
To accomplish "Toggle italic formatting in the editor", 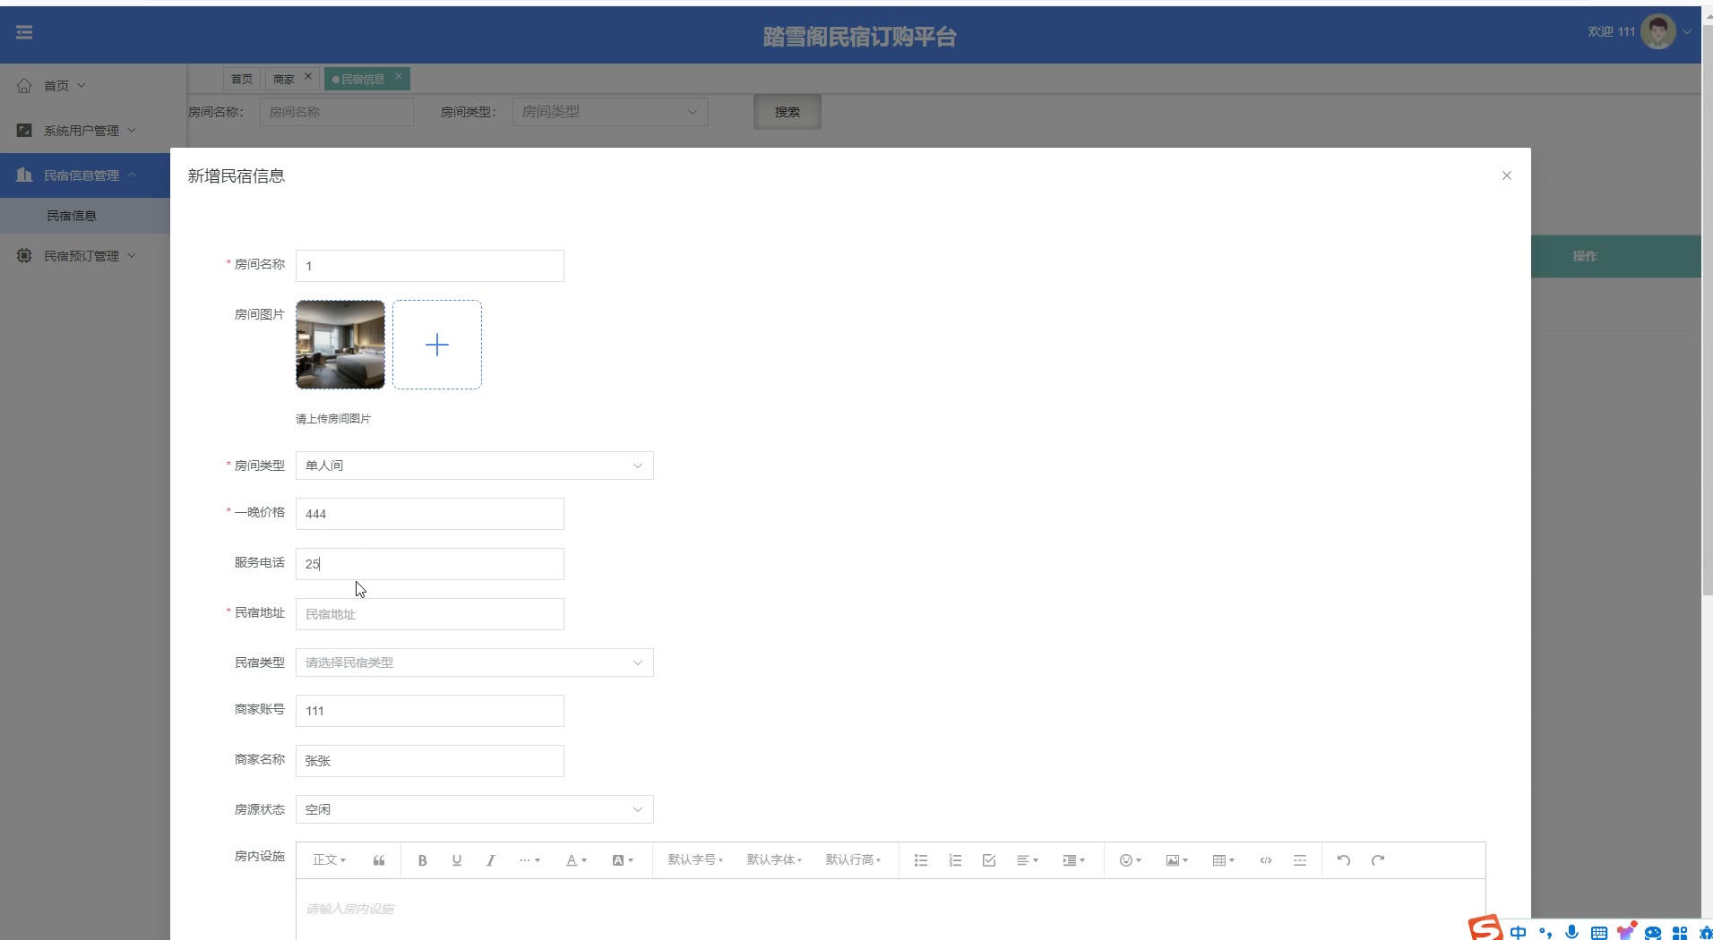I will [490, 860].
